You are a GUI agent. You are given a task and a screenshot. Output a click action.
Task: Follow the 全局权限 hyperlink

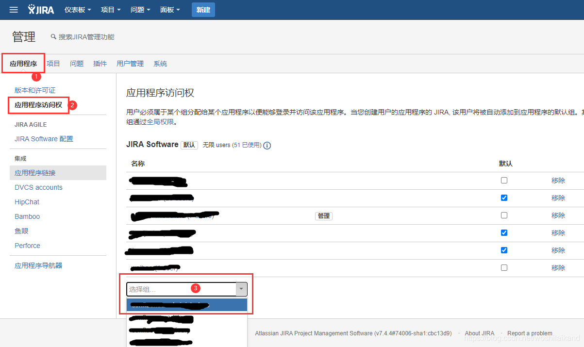(x=160, y=122)
